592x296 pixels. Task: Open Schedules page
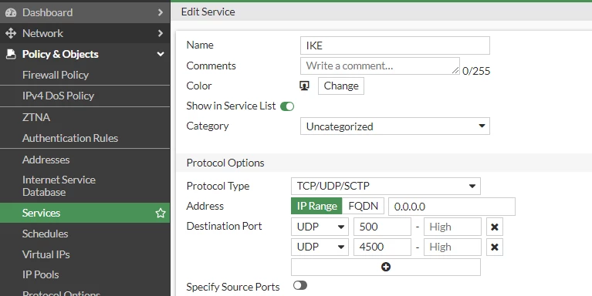point(46,234)
